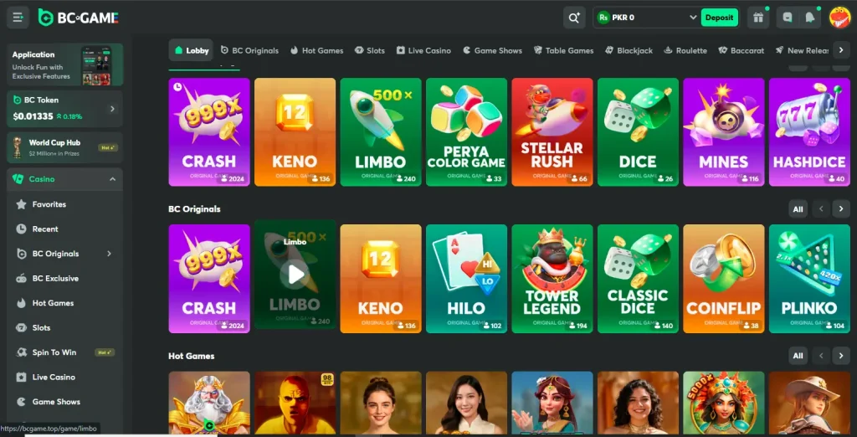Viewport: 857px width, 437px height.
Task: Open the gift rewards icon
Action: pos(758,18)
